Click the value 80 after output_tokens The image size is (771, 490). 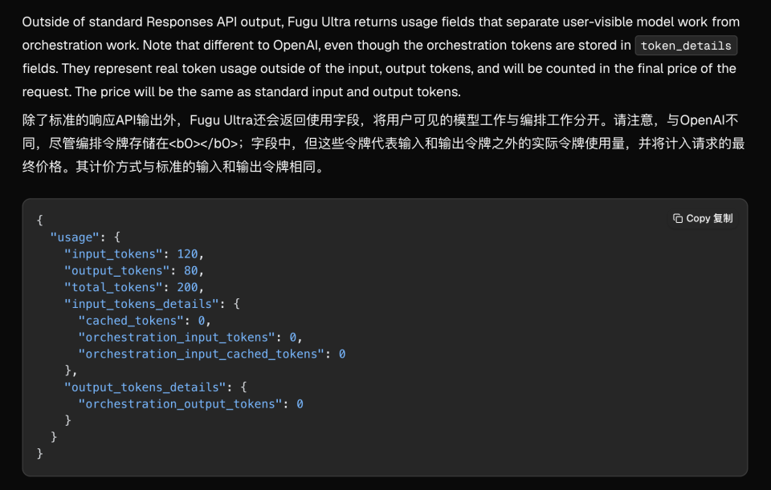click(191, 271)
